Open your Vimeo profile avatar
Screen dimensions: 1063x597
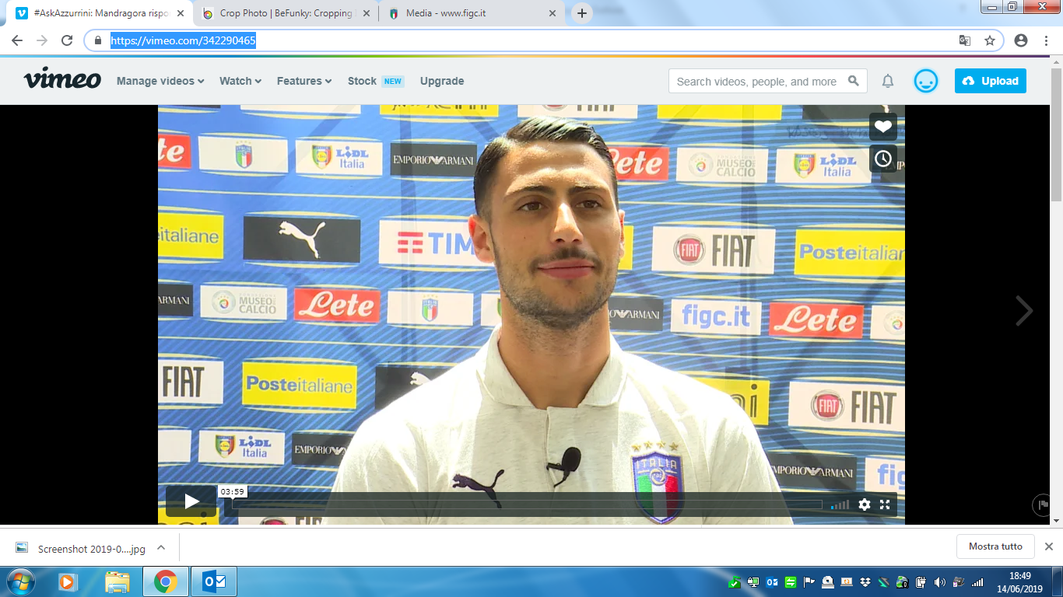coord(925,80)
